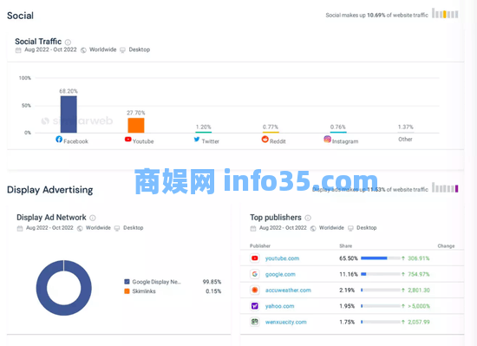Click calendar icon in Top publishers header
477x346 pixels.
253,228
